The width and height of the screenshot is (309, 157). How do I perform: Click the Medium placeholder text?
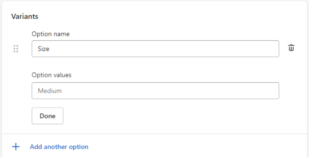(50, 91)
